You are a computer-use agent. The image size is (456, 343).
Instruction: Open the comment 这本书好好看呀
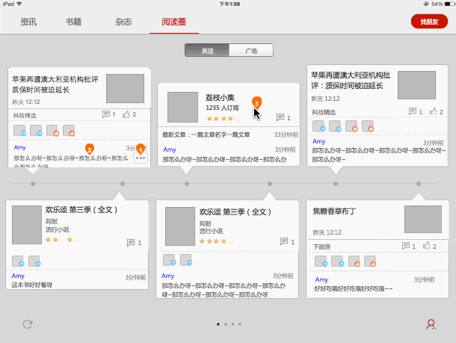[x=32, y=285]
